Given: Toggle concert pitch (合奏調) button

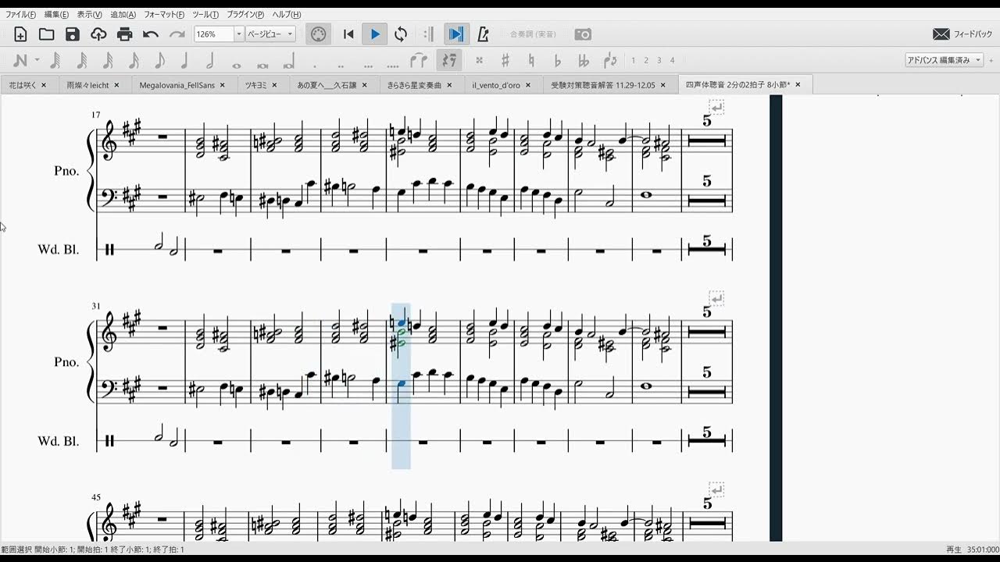Looking at the screenshot, I should tap(534, 34).
